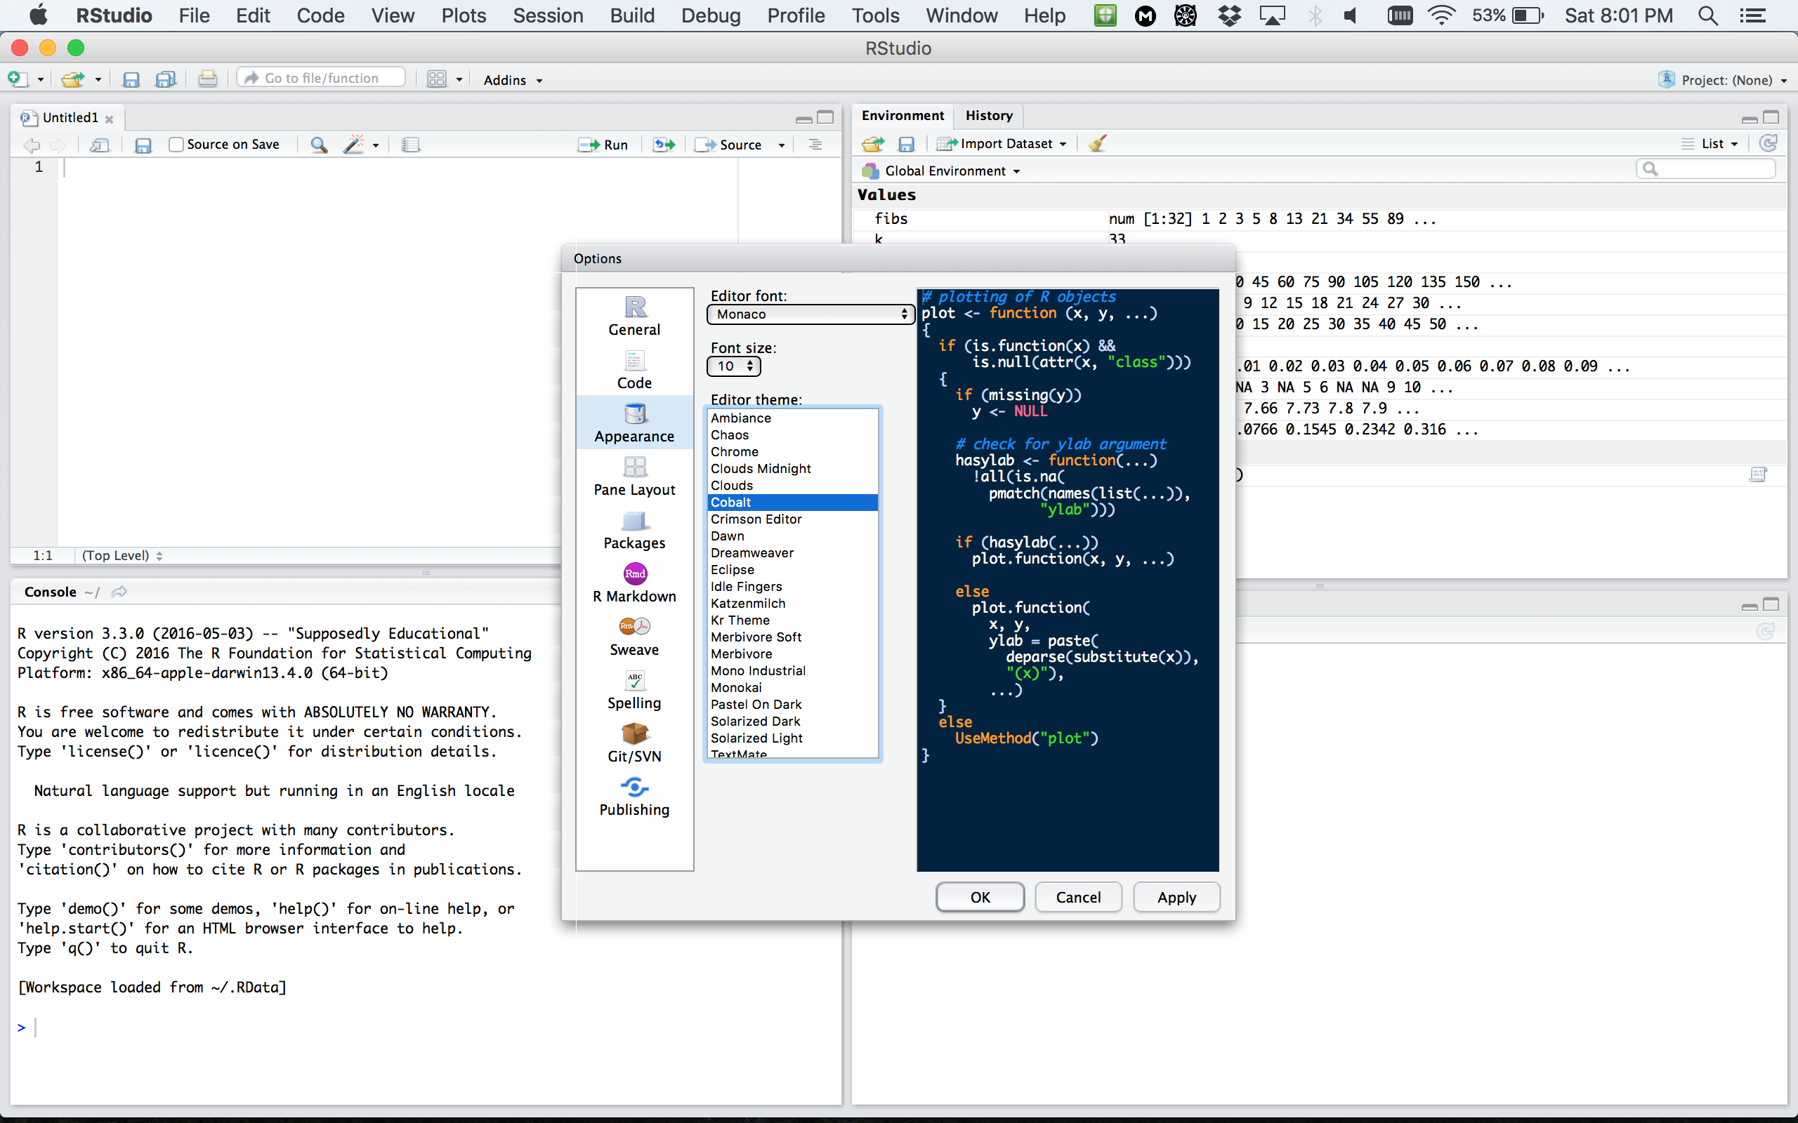Click the find/replace magnifier in editor

click(319, 145)
